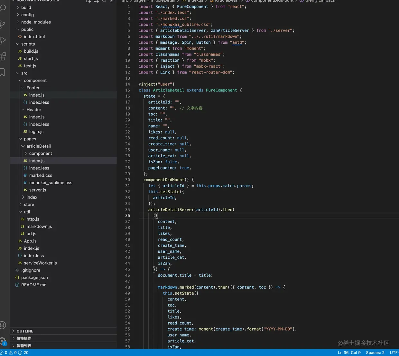Click 'Ln 36, Col 9' in status bar

pyautogui.click(x=349, y=352)
